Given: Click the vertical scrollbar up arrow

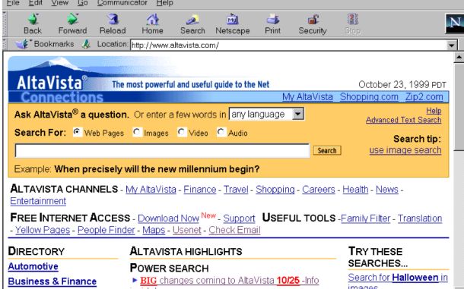Looking at the screenshot, I should (459, 57).
